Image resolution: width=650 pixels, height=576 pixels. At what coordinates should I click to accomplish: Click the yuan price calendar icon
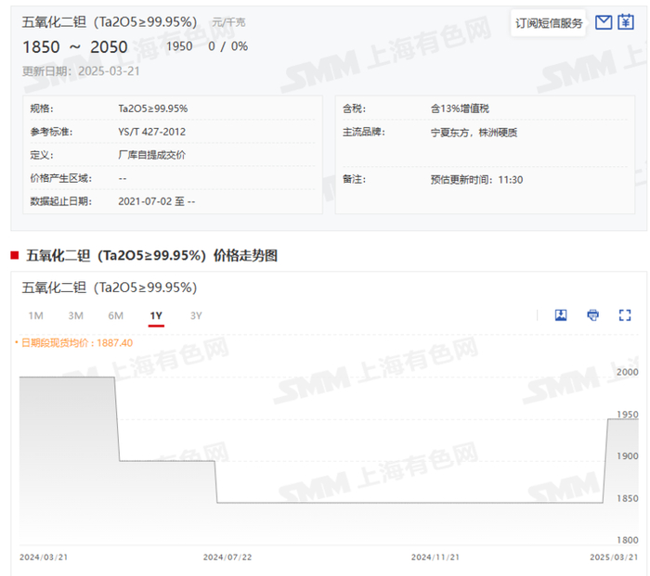pyautogui.click(x=626, y=22)
